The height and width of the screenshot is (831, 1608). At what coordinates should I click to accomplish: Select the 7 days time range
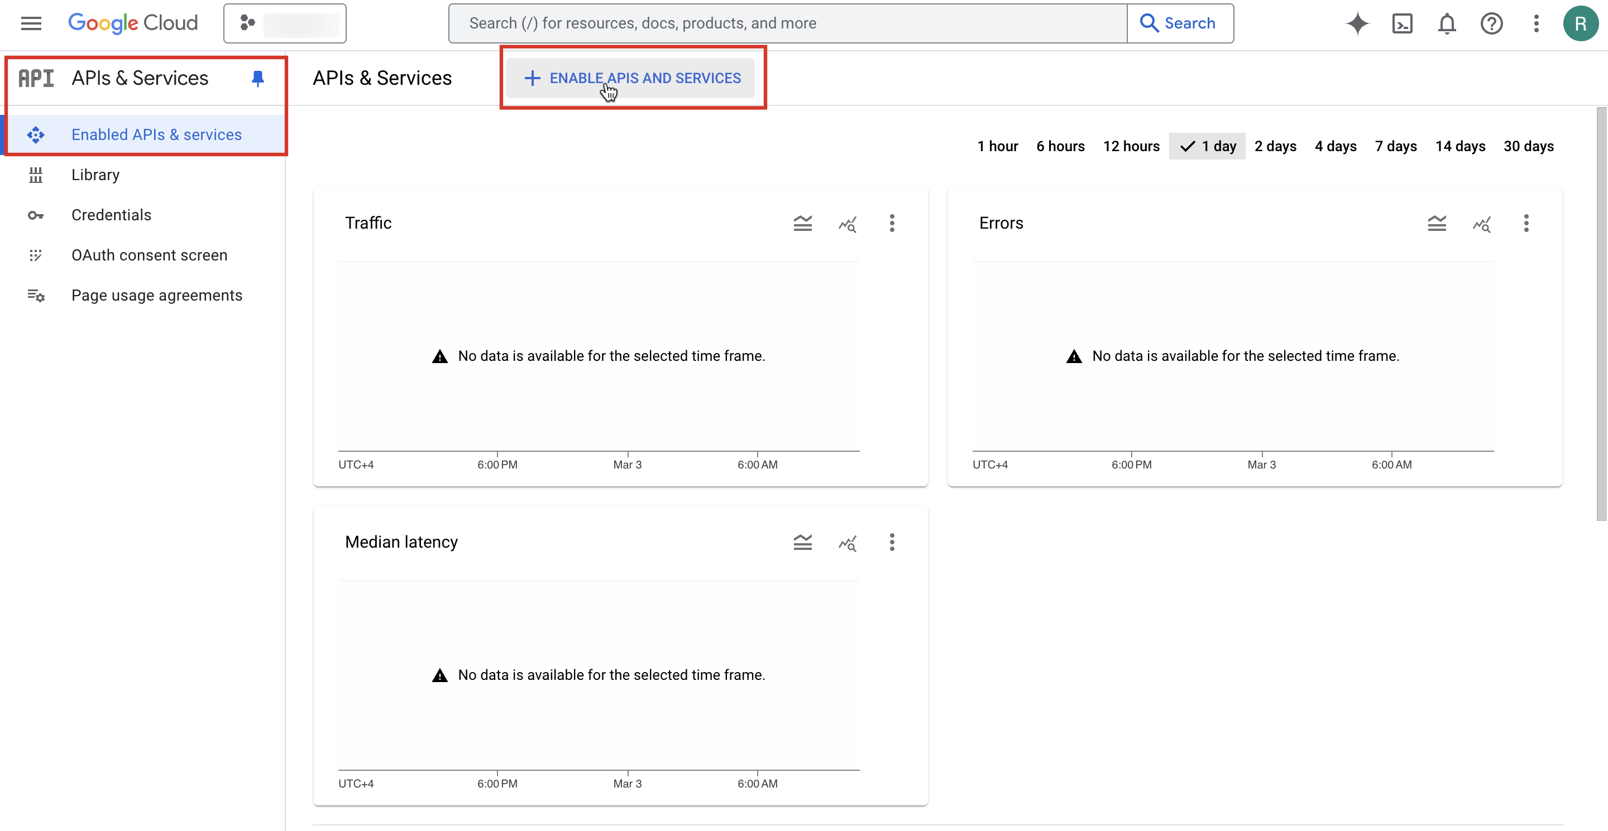click(1396, 147)
